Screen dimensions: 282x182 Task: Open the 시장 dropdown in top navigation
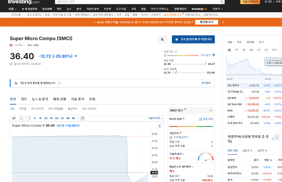click(x=12, y=8)
